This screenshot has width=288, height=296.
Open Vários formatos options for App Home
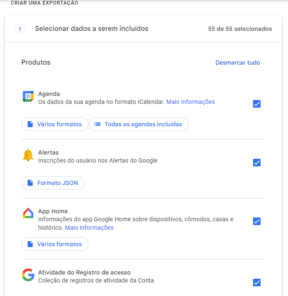tap(55, 244)
